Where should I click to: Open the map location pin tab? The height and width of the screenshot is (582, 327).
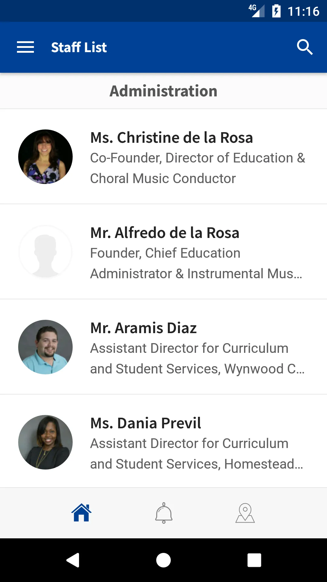[x=245, y=513]
